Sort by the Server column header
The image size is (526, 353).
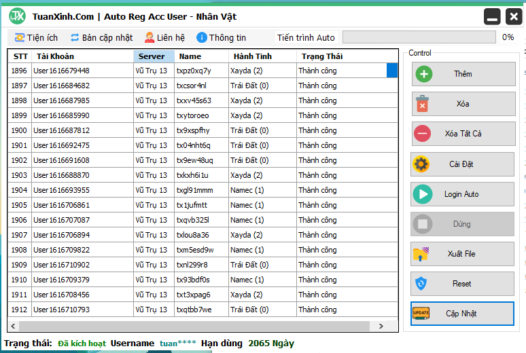pyautogui.click(x=154, y=56)
